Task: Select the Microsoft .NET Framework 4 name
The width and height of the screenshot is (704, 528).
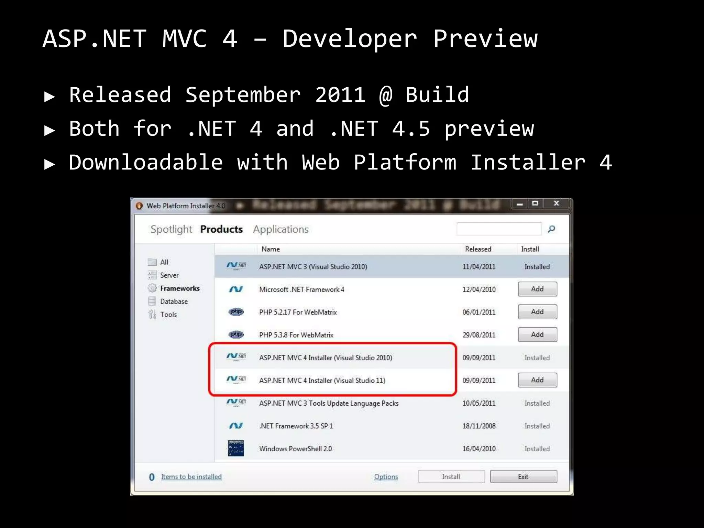Action: click(x=301, y=289)
